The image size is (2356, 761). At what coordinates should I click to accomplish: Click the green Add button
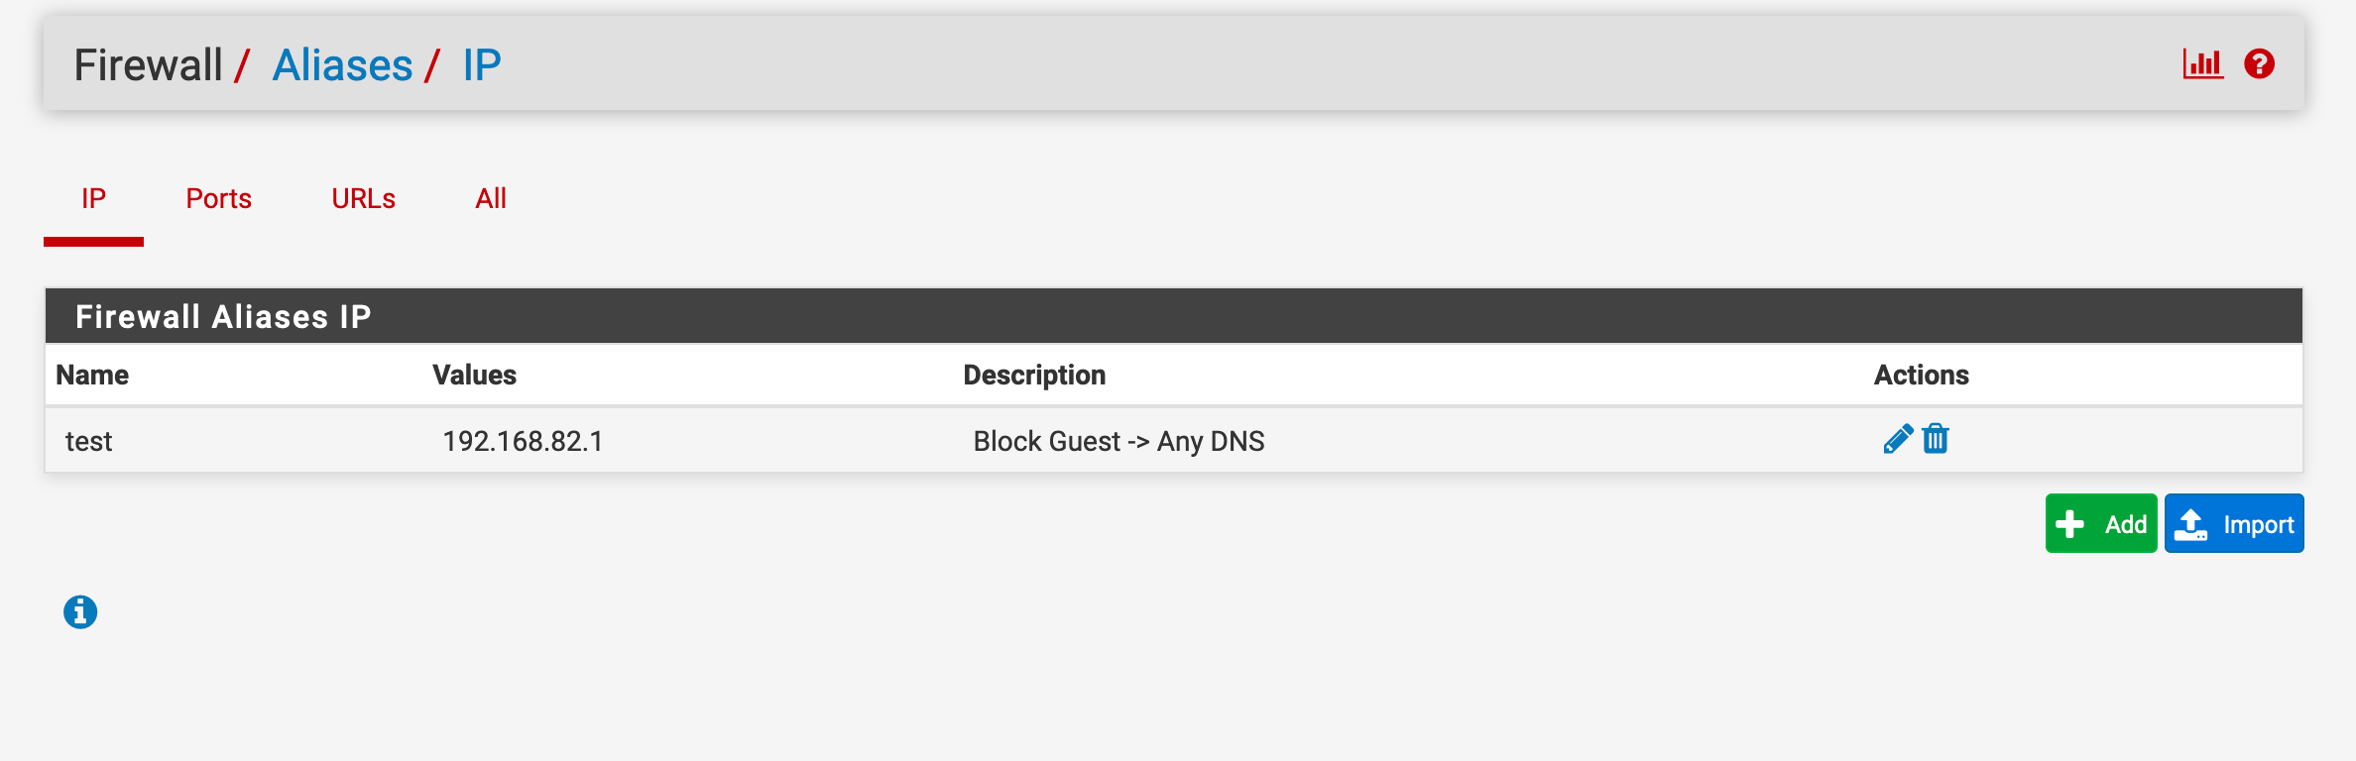coord(2100,523)
